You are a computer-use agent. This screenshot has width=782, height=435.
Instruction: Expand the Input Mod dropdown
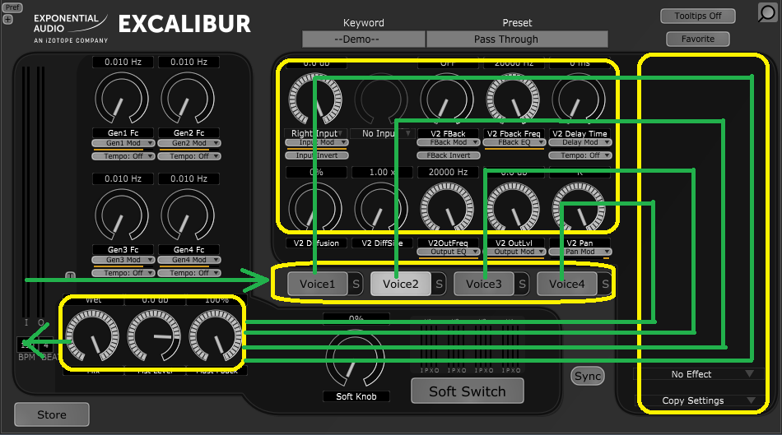(317, 142)
